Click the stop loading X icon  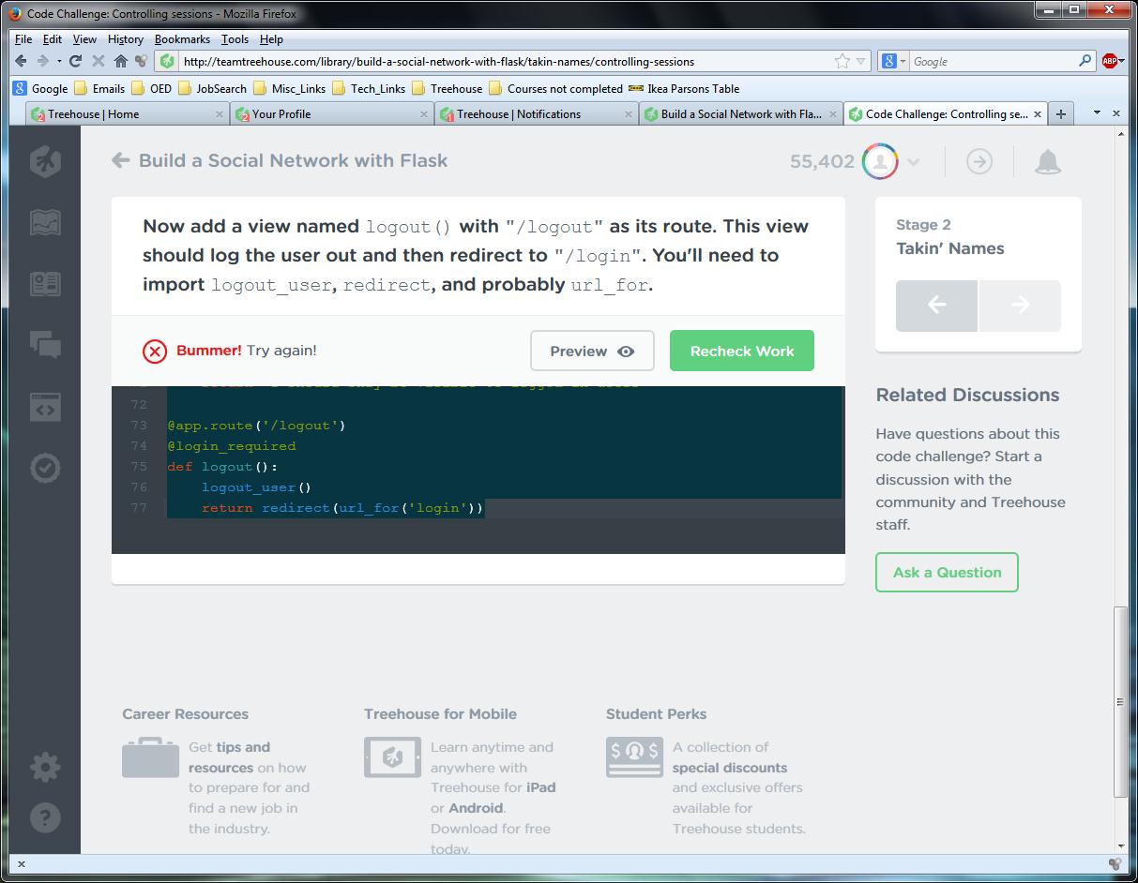[99, 61]
